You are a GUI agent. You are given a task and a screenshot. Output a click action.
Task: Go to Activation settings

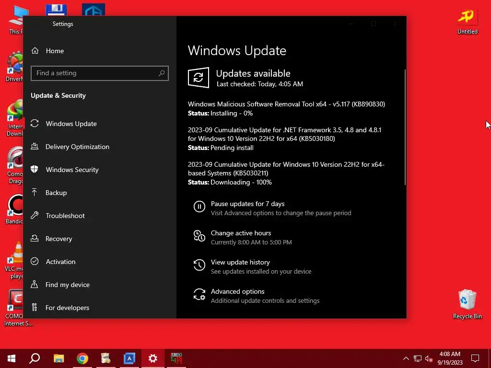pyautogui.click(x=100, y=262)
